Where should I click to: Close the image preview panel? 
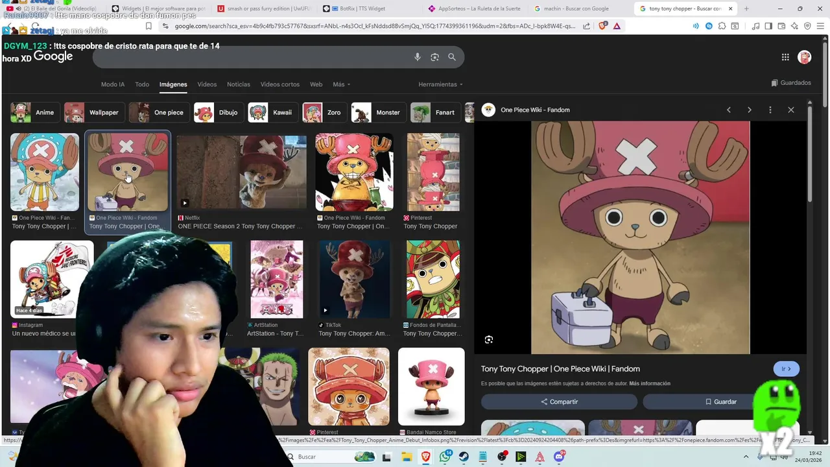click(791, 110)
